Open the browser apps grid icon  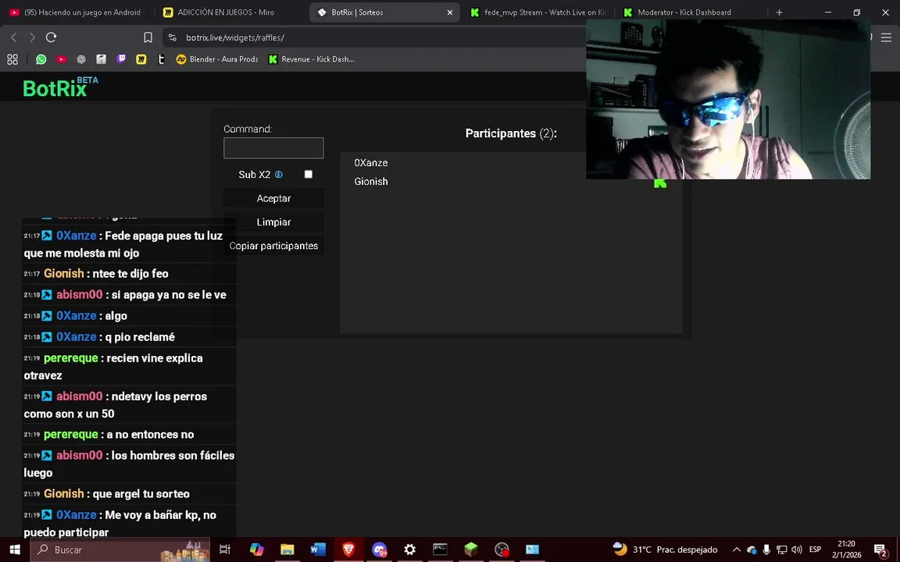pos(12,59)
